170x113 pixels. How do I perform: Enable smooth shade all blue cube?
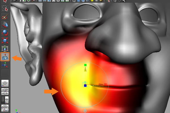click(x=79, y=1)
